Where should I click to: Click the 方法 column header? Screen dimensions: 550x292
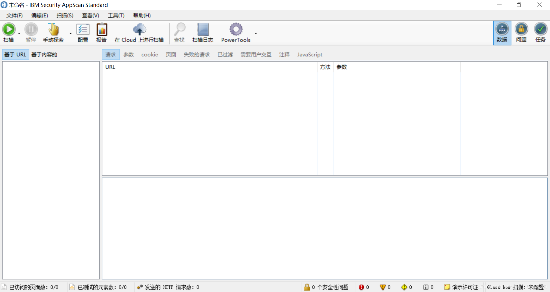[x=325, y=67]
